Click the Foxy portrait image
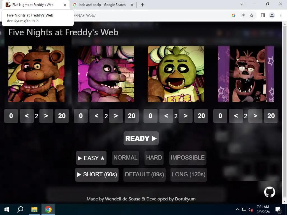 point(246,74)
